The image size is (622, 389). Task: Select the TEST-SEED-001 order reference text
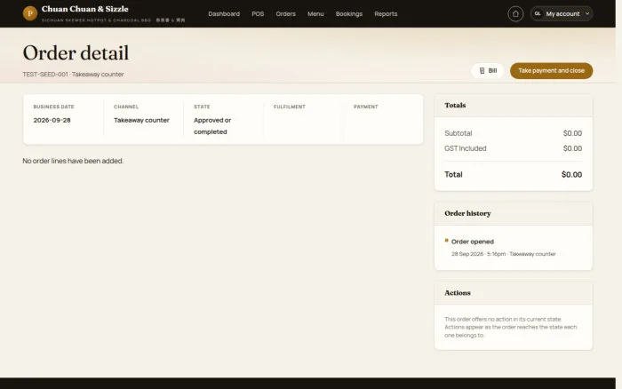point(45,74)
